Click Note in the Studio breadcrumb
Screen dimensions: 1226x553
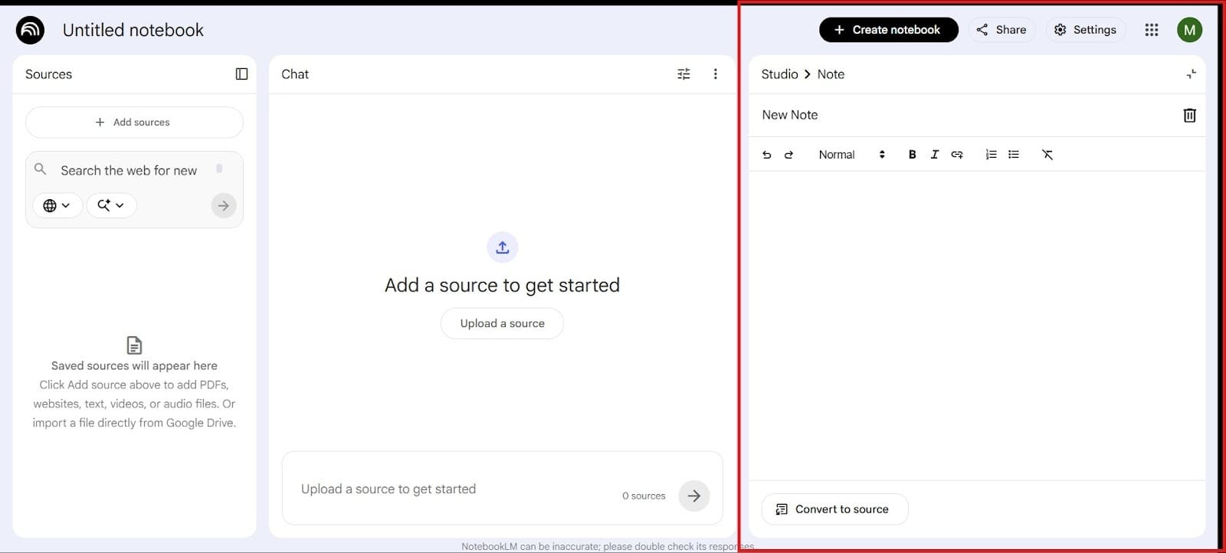click(831, 74)
